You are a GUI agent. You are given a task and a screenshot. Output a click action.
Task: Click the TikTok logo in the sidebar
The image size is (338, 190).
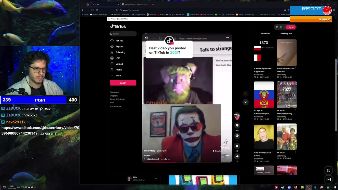(118, 26)
